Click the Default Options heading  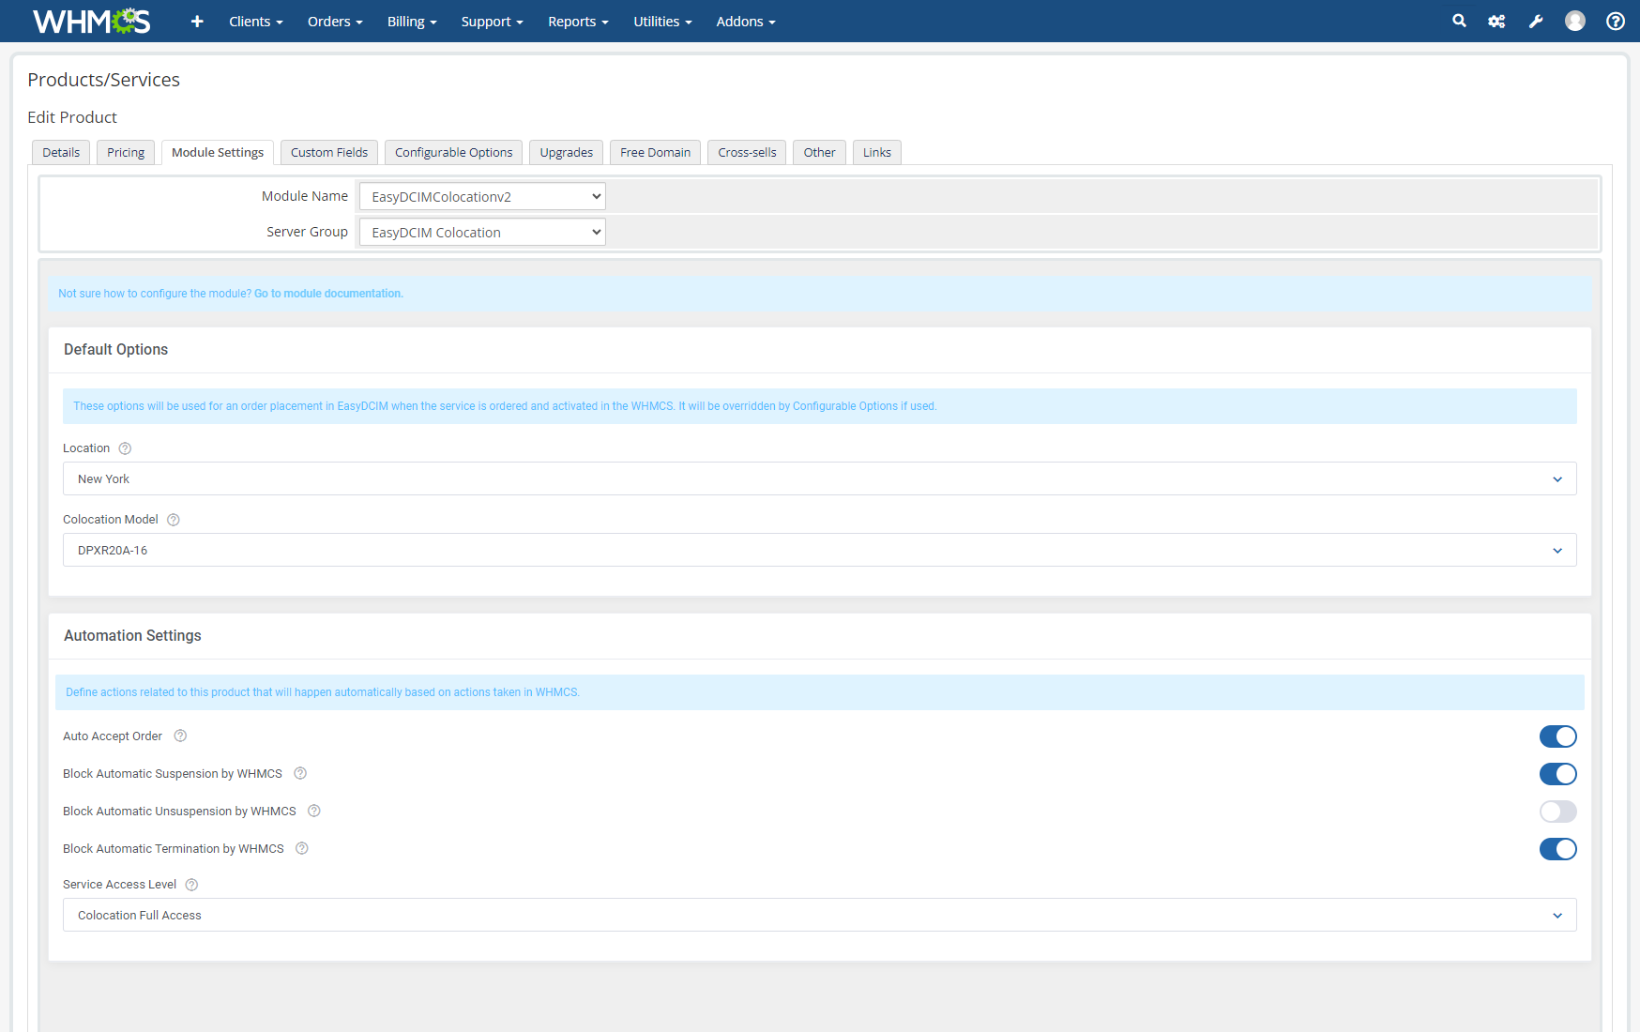115,349
